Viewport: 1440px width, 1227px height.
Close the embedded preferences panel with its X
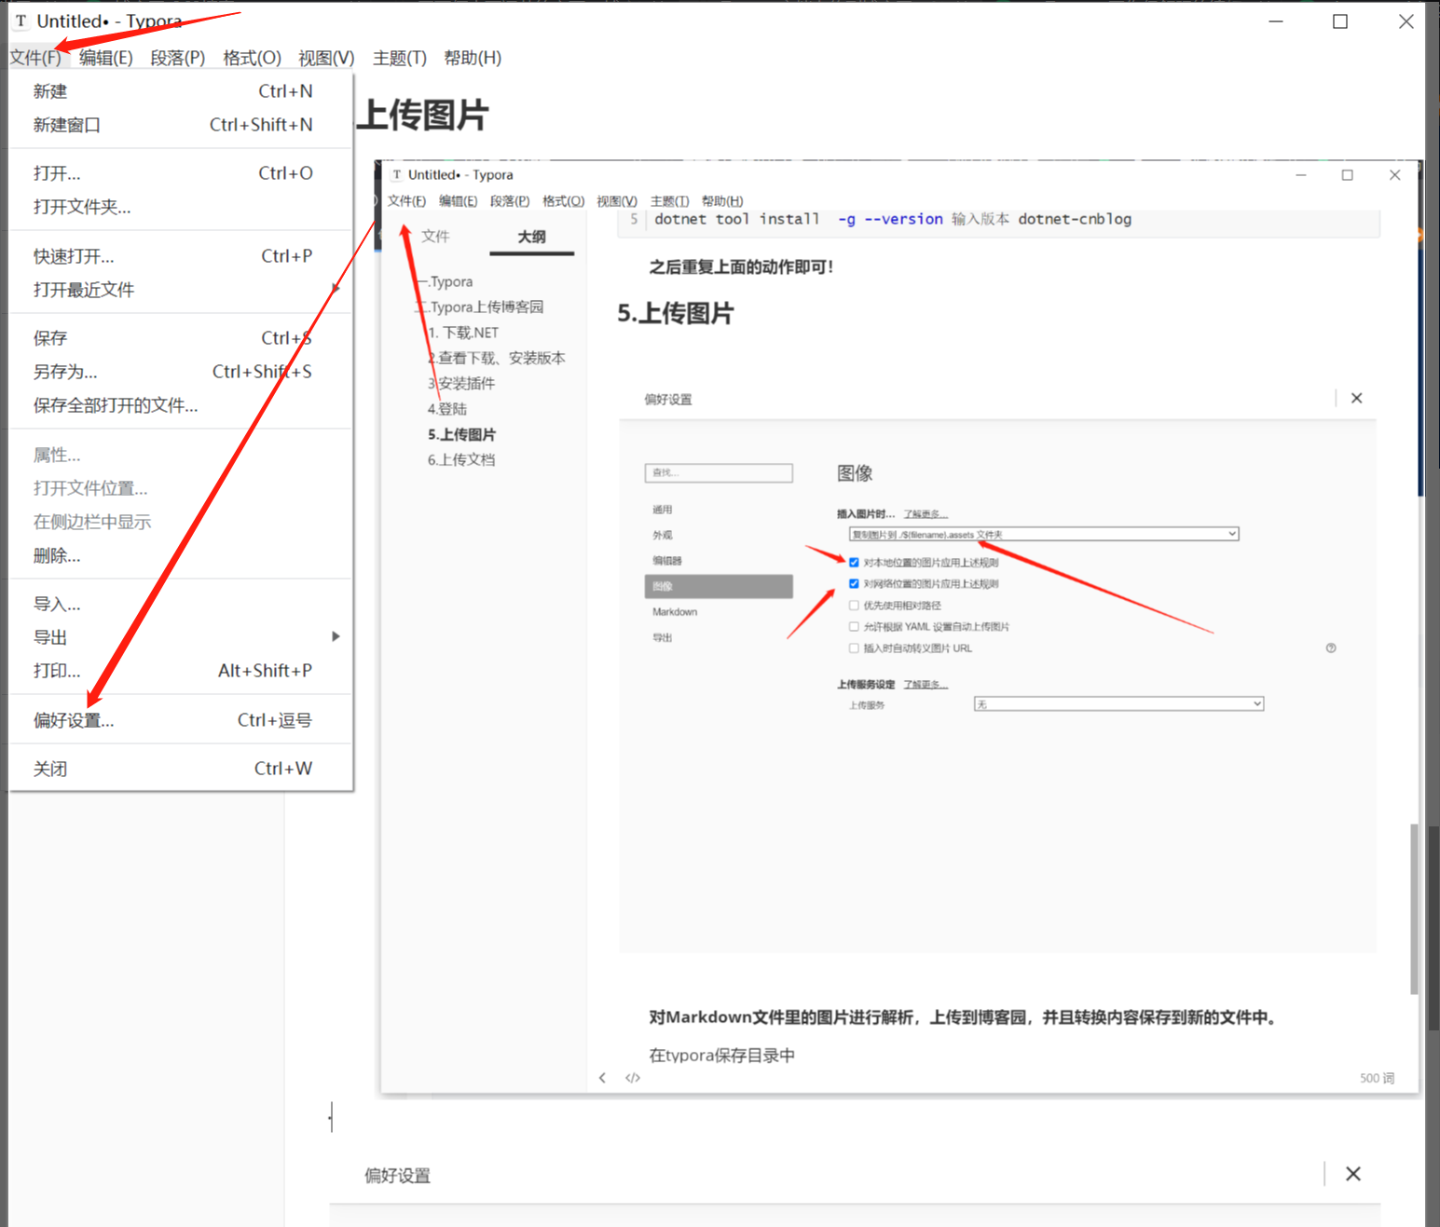(x=1357, y=398)
